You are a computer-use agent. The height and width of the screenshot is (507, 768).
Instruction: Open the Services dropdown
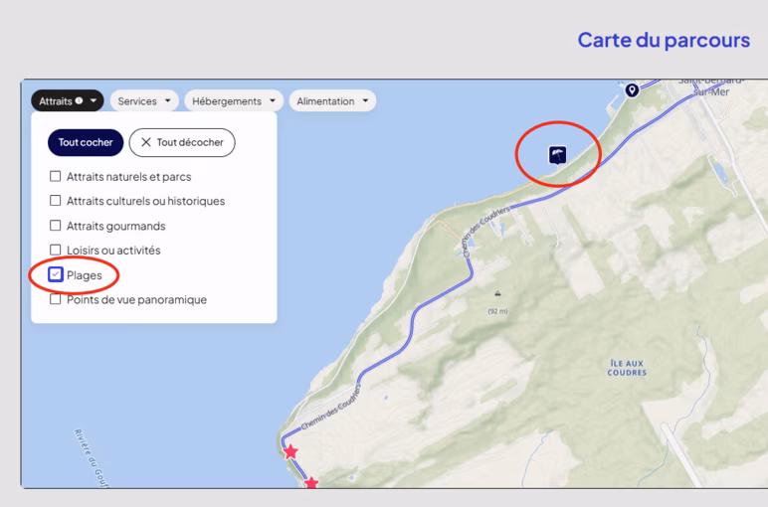(144, 100)
